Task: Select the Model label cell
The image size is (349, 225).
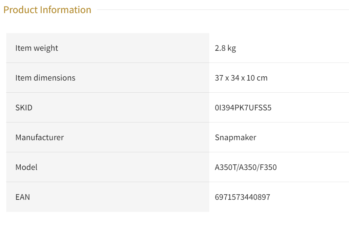Action: [108, 167]
